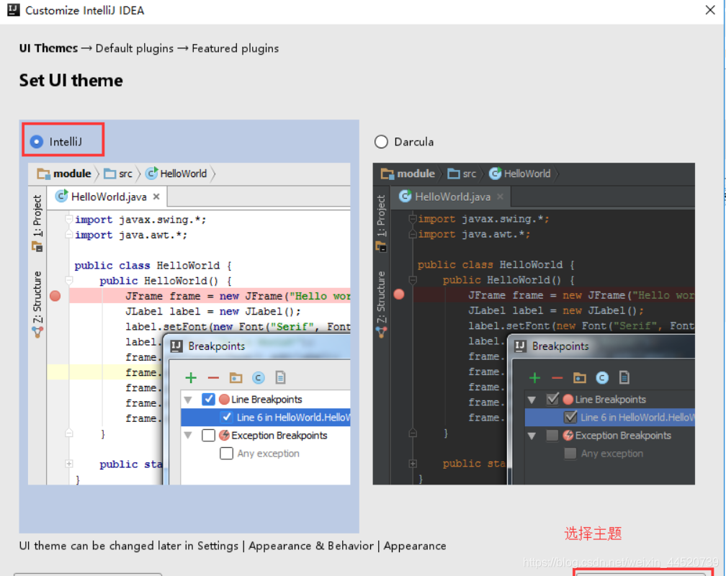Open the HelloWorld.java tab in light preview
This screenshot has height=576, width=726.
click(x=109, y=197)
